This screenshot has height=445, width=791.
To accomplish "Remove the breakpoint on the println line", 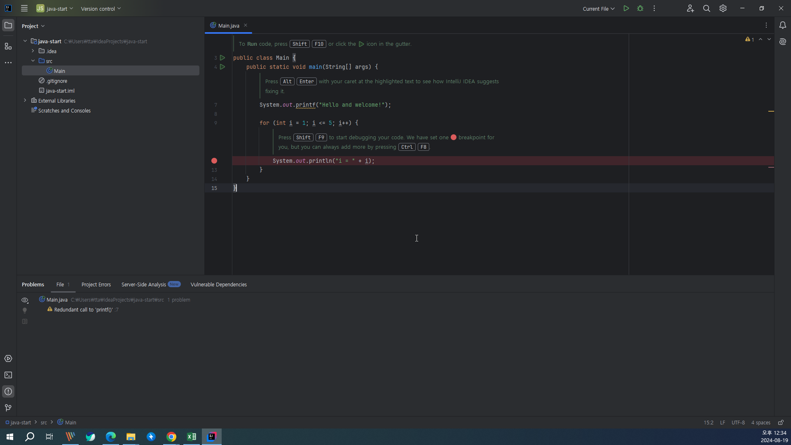I will 214,161.
